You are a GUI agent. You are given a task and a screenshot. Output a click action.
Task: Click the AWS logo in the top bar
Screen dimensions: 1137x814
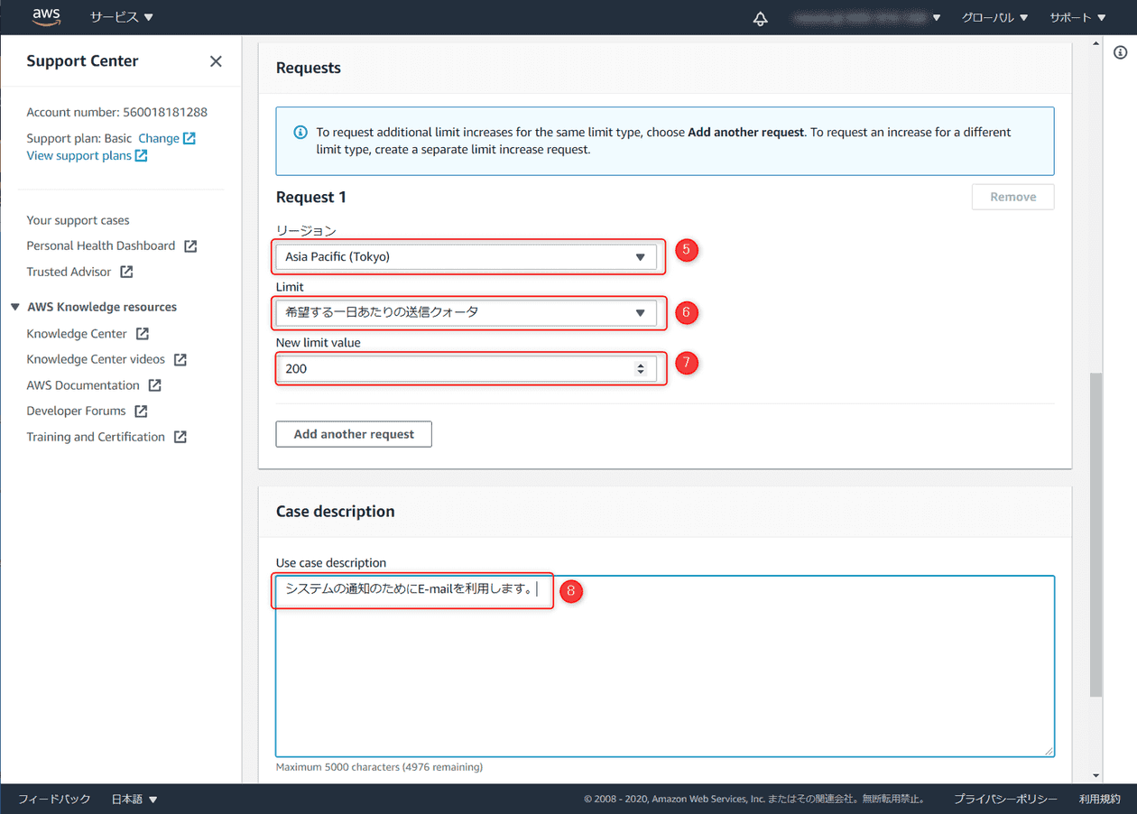(46, 16)
